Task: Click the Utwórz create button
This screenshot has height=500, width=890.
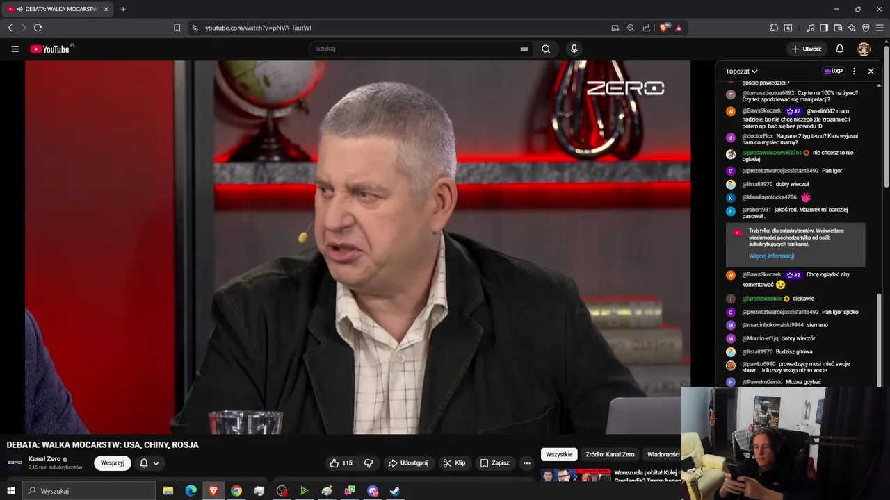Action: click(x=807, y=49)
